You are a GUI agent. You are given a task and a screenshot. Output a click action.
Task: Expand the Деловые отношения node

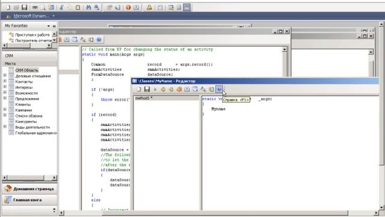tap(5, 75)
